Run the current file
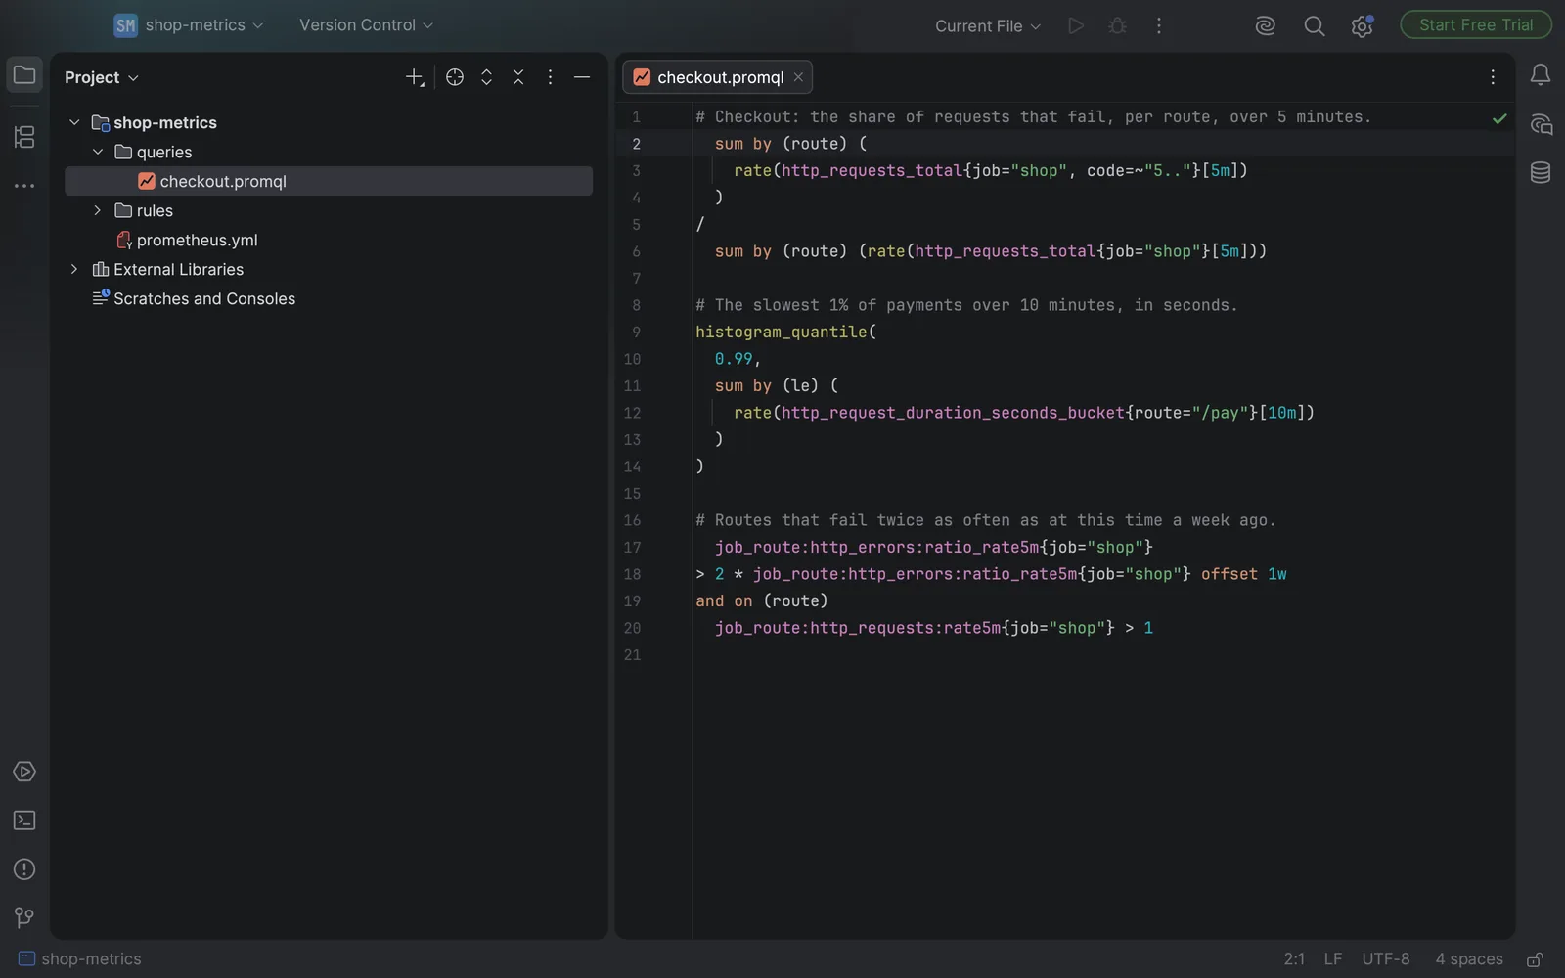Viewport: 1565px width, 978px height. 1076,26
